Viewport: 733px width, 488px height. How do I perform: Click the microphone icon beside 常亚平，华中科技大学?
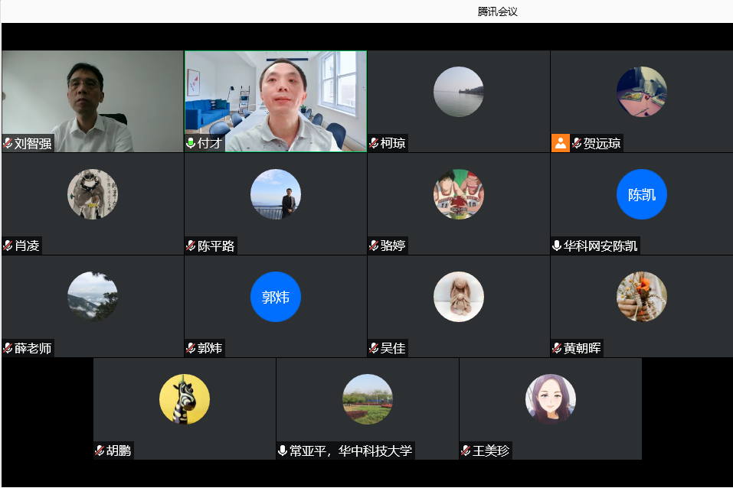coord(283,451)
